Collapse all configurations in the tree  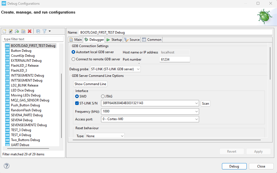click(x=38, y=31)
